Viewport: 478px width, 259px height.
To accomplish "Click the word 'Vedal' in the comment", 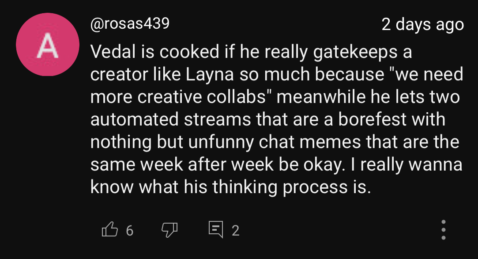I will click(113, 52).
